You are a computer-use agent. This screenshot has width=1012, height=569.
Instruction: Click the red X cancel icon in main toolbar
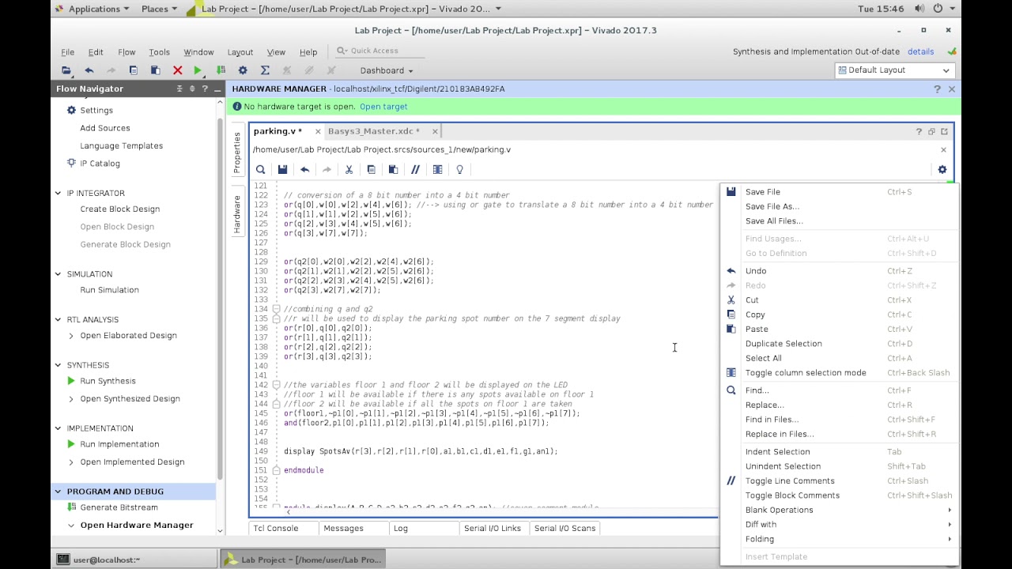[178, 70]
